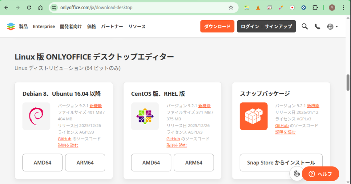The width and height of the screenshot is (351, 184).
Task: Click the orange ダウンロード button
Action: coord(217,26)
